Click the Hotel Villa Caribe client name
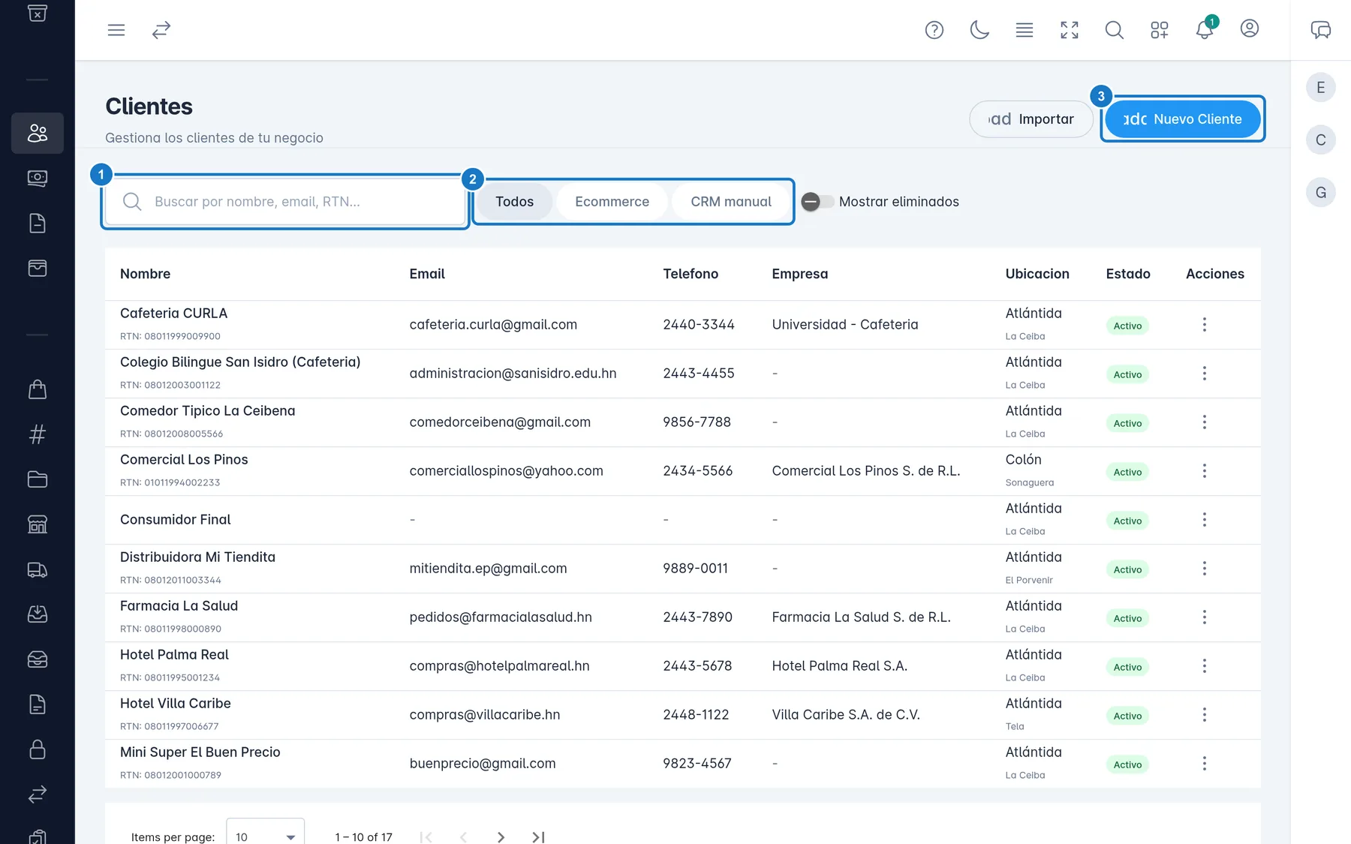1351x844 pixels. tap(176, 704)
